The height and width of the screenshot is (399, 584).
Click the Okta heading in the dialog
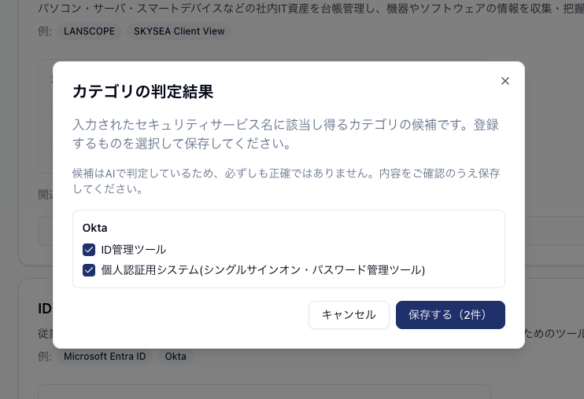click(x=94, y=228)
